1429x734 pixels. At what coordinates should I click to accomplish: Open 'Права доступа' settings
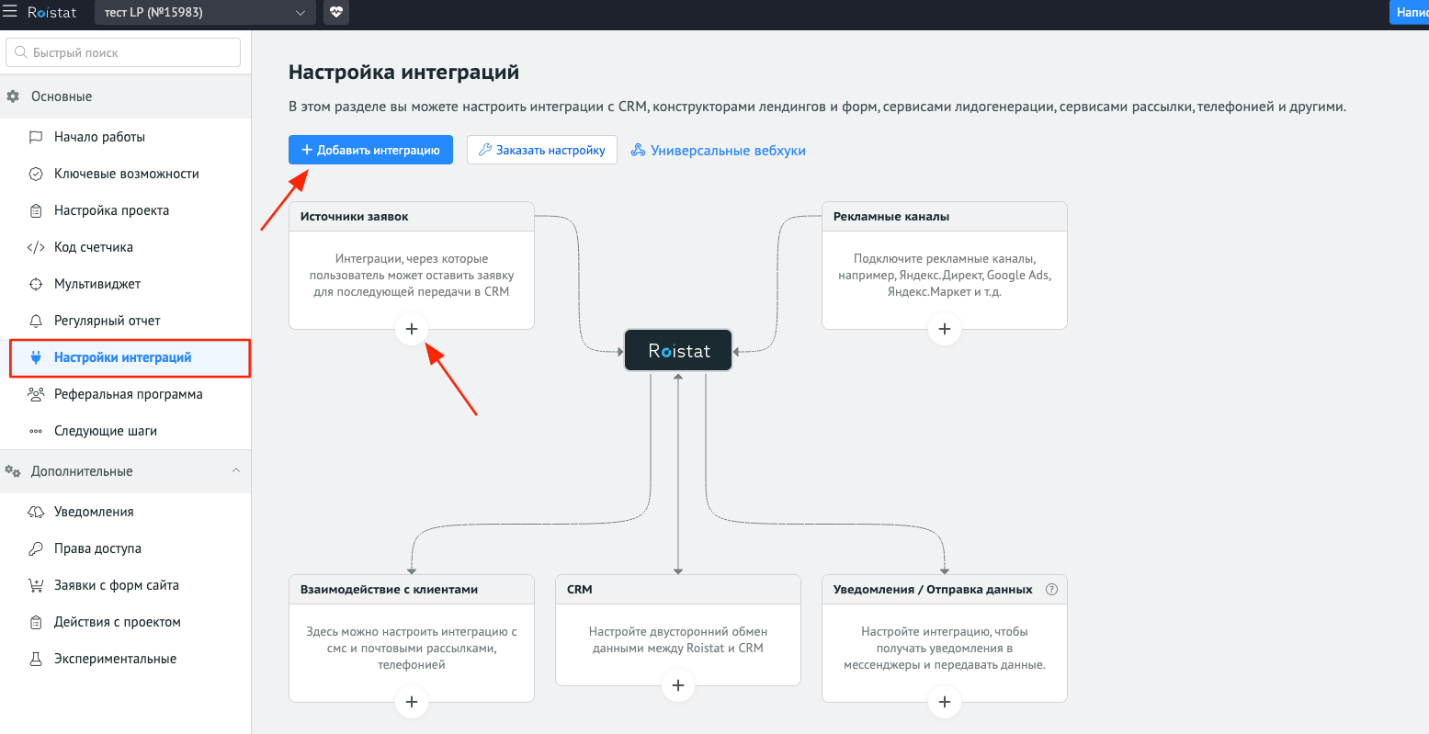pyautogui.click(x=125, y=548)
